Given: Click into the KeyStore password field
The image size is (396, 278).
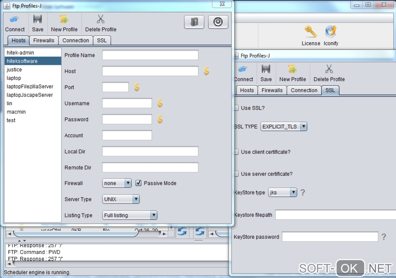Looking at the screenshot, I should 330,236.
